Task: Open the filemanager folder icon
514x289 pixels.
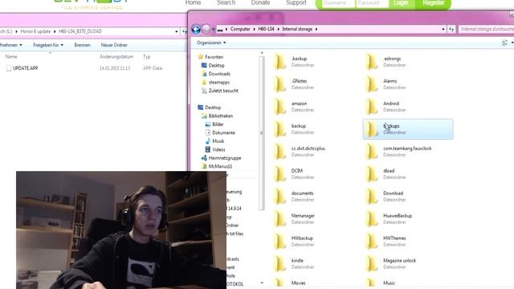Action: [280, 218]
